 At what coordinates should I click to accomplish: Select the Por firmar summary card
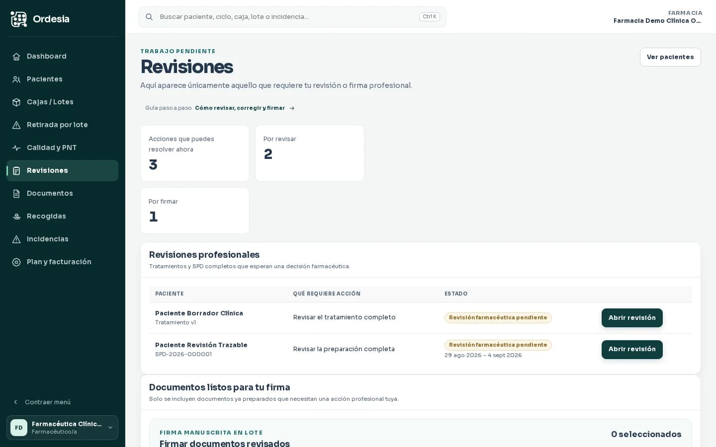tap(195, 211)
